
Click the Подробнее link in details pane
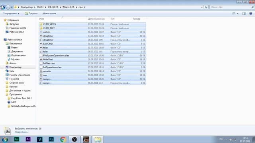click(22, 132)
